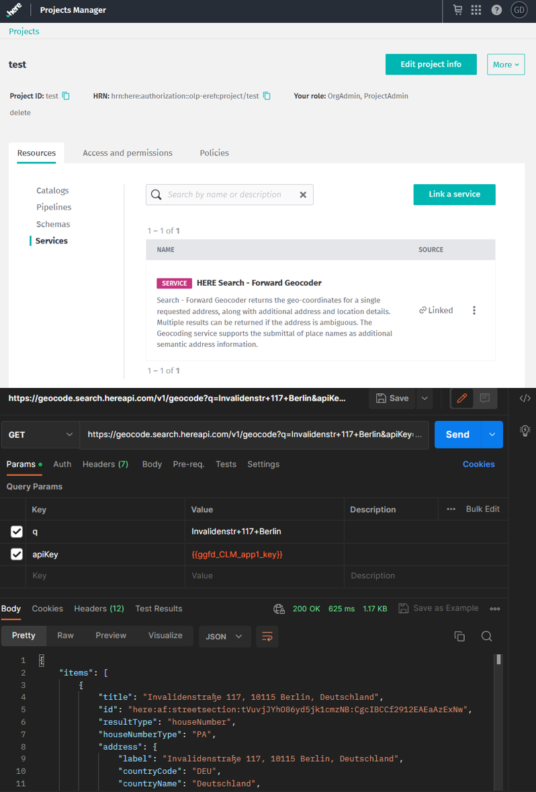Open the Projects breadcrumb link
The image size is (536, 792).
(x=24, y=32)
